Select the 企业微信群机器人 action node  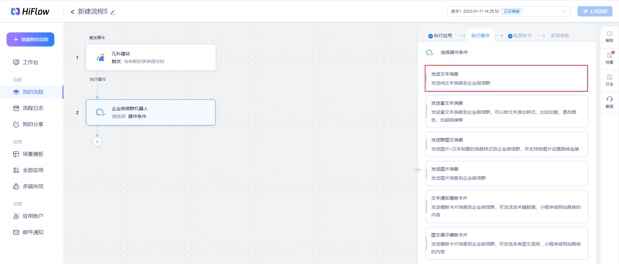pos(151,112)
